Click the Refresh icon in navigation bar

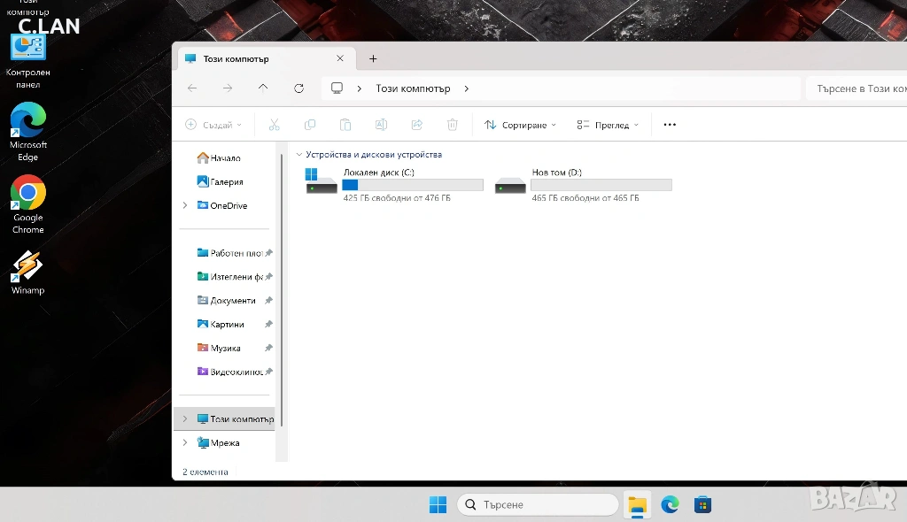[x=298, y=88]
